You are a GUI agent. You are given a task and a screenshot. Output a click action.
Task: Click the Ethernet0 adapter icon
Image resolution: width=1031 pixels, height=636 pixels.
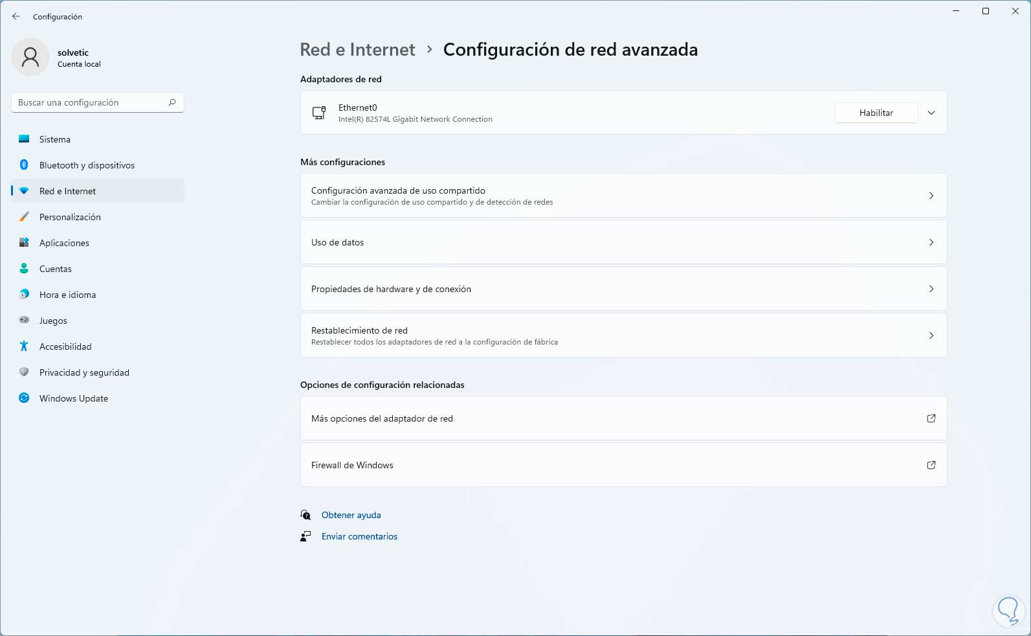point(319,113)
